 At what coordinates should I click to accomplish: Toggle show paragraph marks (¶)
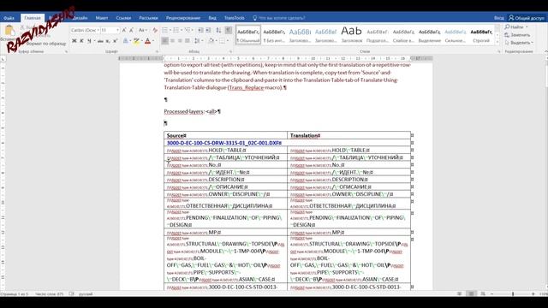pyautogui.click(x=229, y=31)
